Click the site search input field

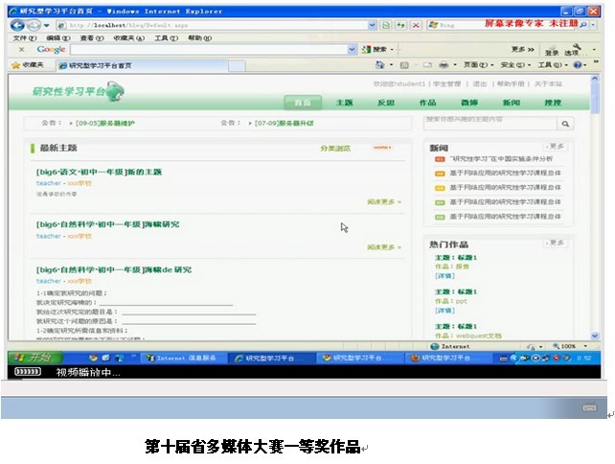tap(489, 121)
